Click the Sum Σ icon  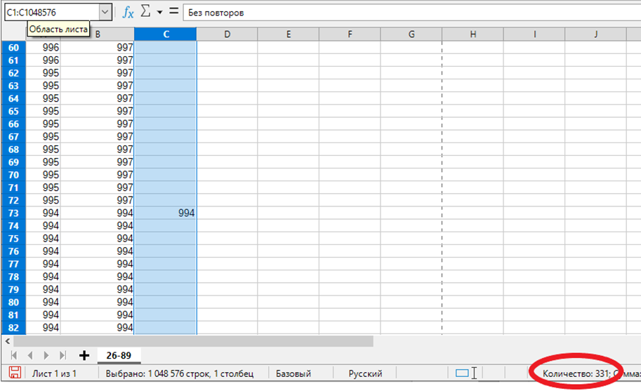[146, 13]
